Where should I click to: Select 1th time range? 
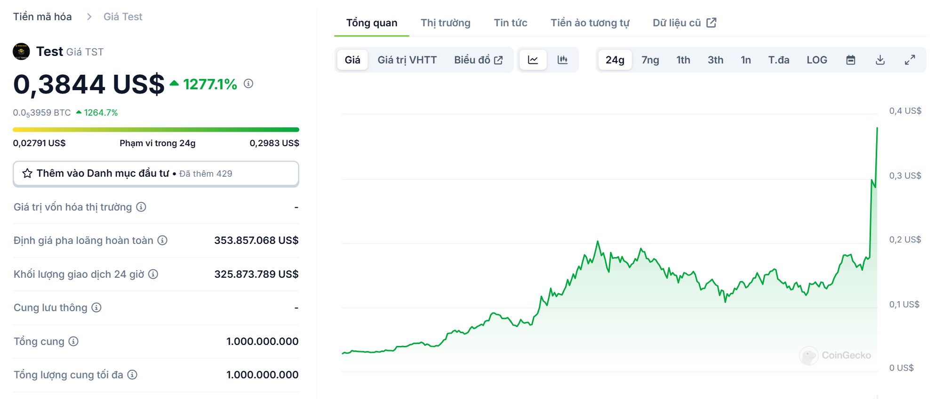pyautogui.click(x=683, y=60)
